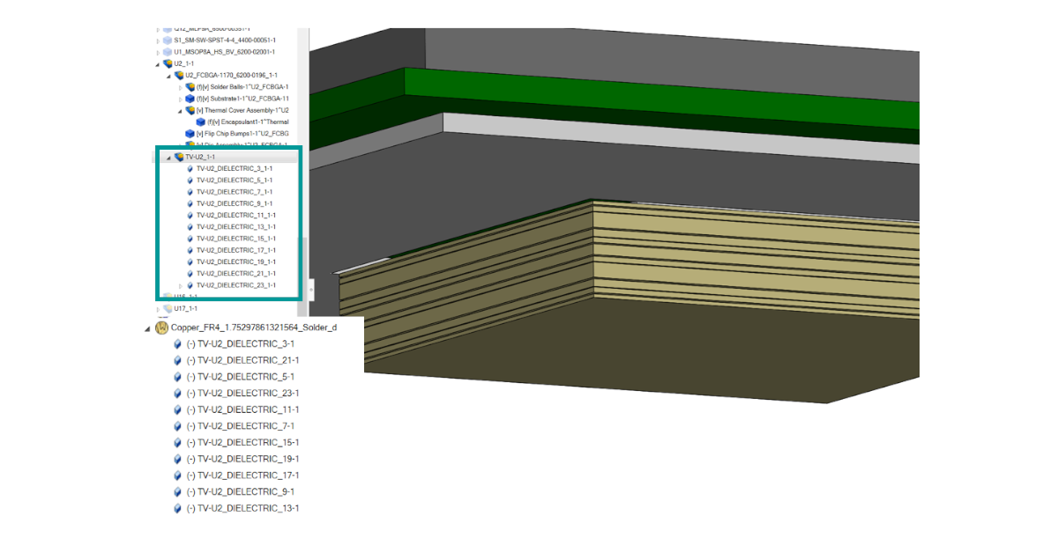
Task: Click the Encapsulant1 part icon
Action: (199, 122)
